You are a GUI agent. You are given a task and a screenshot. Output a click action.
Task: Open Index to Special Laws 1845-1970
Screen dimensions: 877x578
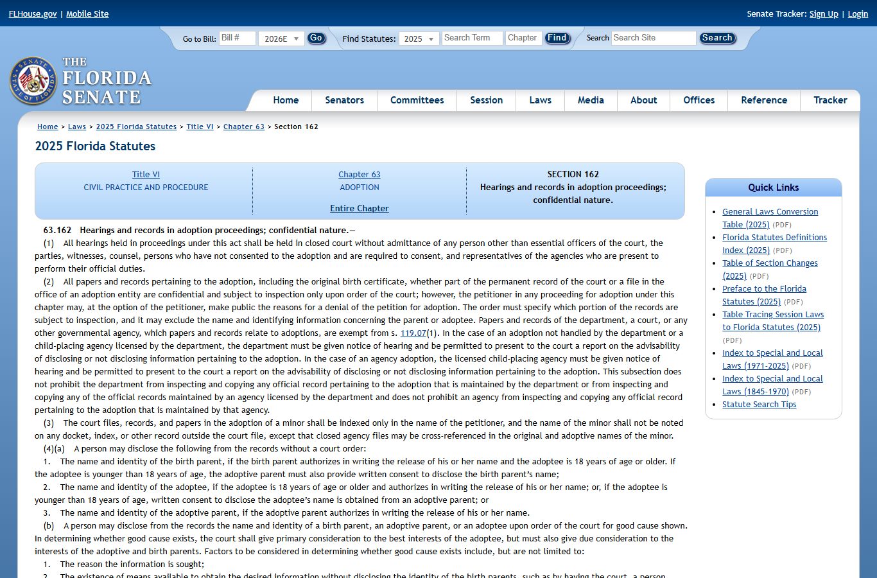(772, 385)
